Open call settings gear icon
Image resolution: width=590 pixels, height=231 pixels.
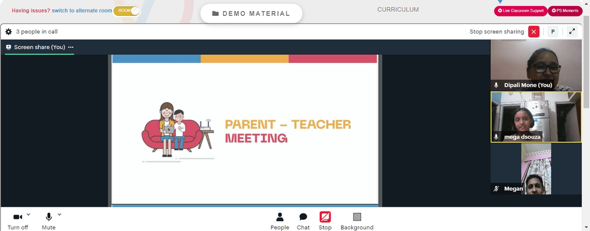point(9,32)
